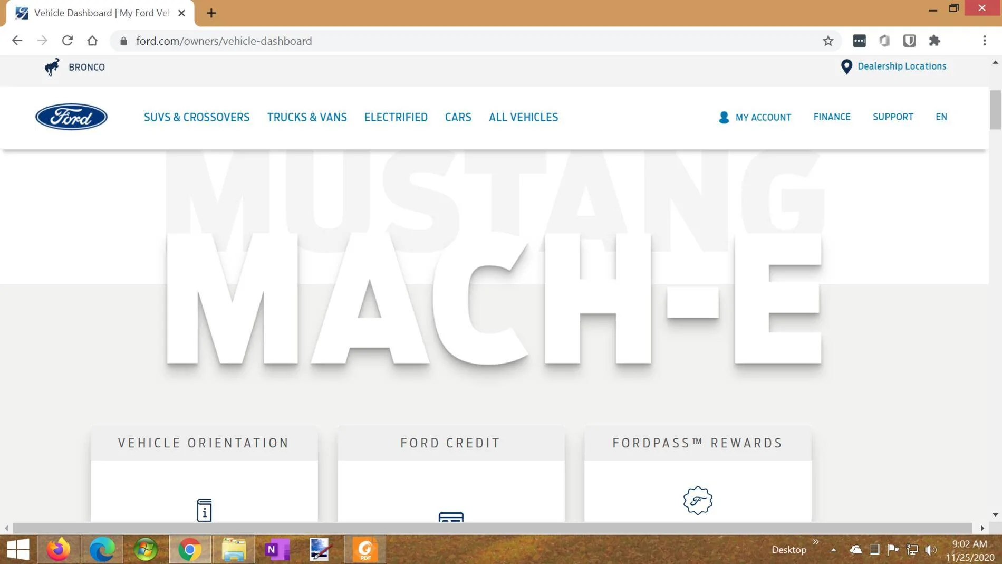Select the Ford Credit card heading
This screenshot has width=1002, height=564.
click(450, 443)
